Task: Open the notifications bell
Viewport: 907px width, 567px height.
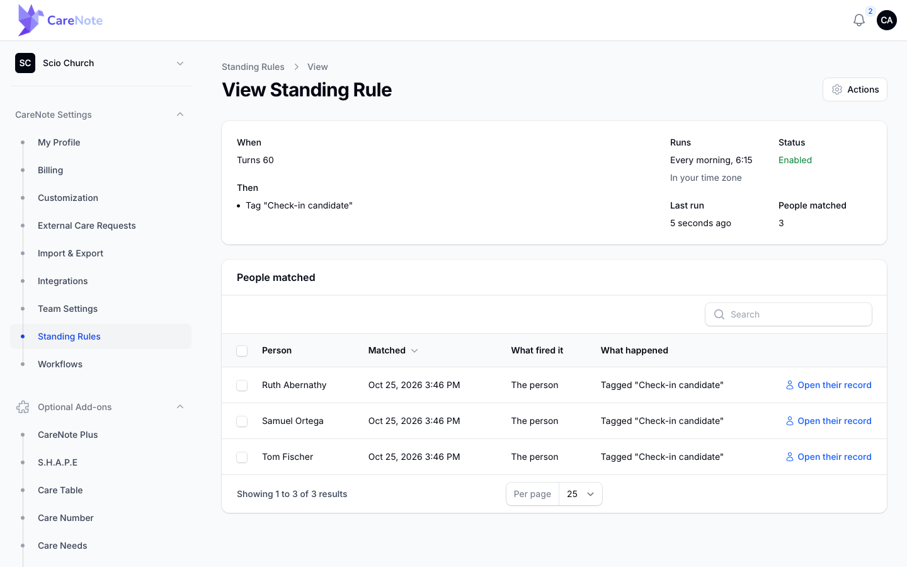Action: (x=859, y=20)
